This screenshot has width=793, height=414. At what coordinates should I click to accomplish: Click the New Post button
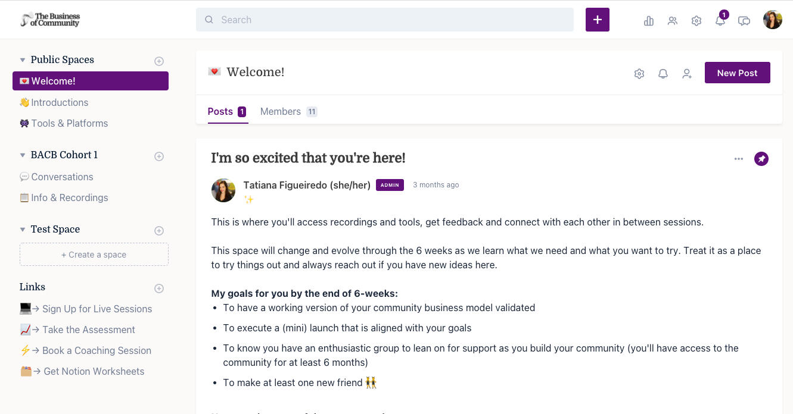737,73
